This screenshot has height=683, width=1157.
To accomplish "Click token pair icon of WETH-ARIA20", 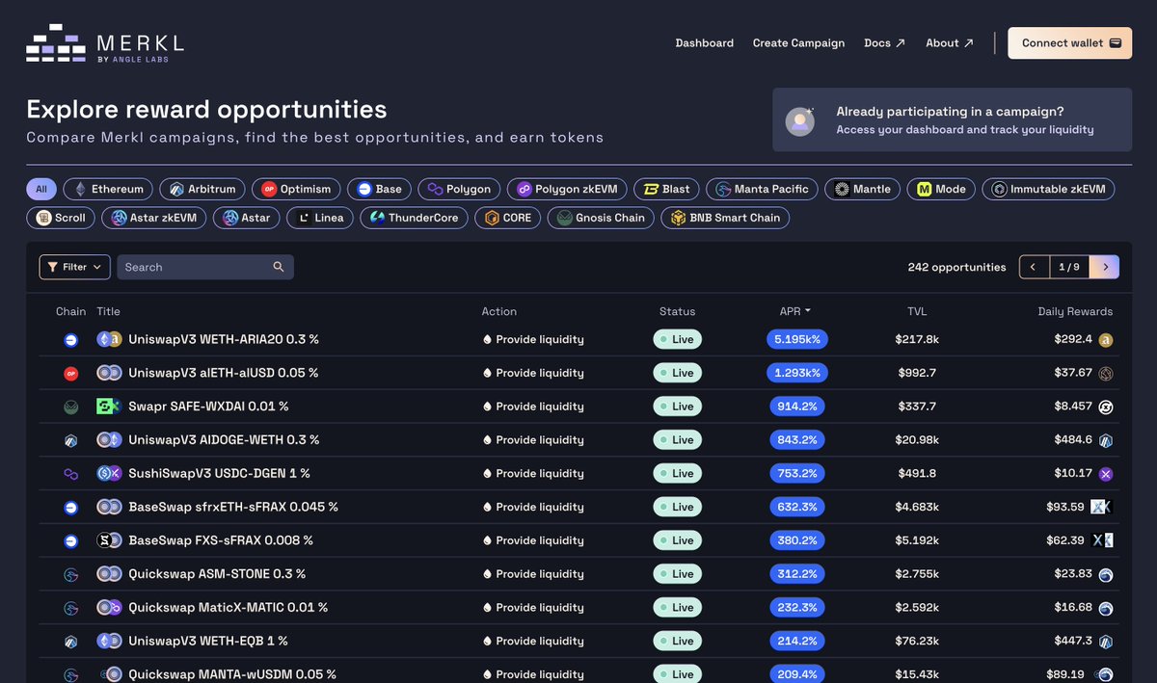I will 109,339.
